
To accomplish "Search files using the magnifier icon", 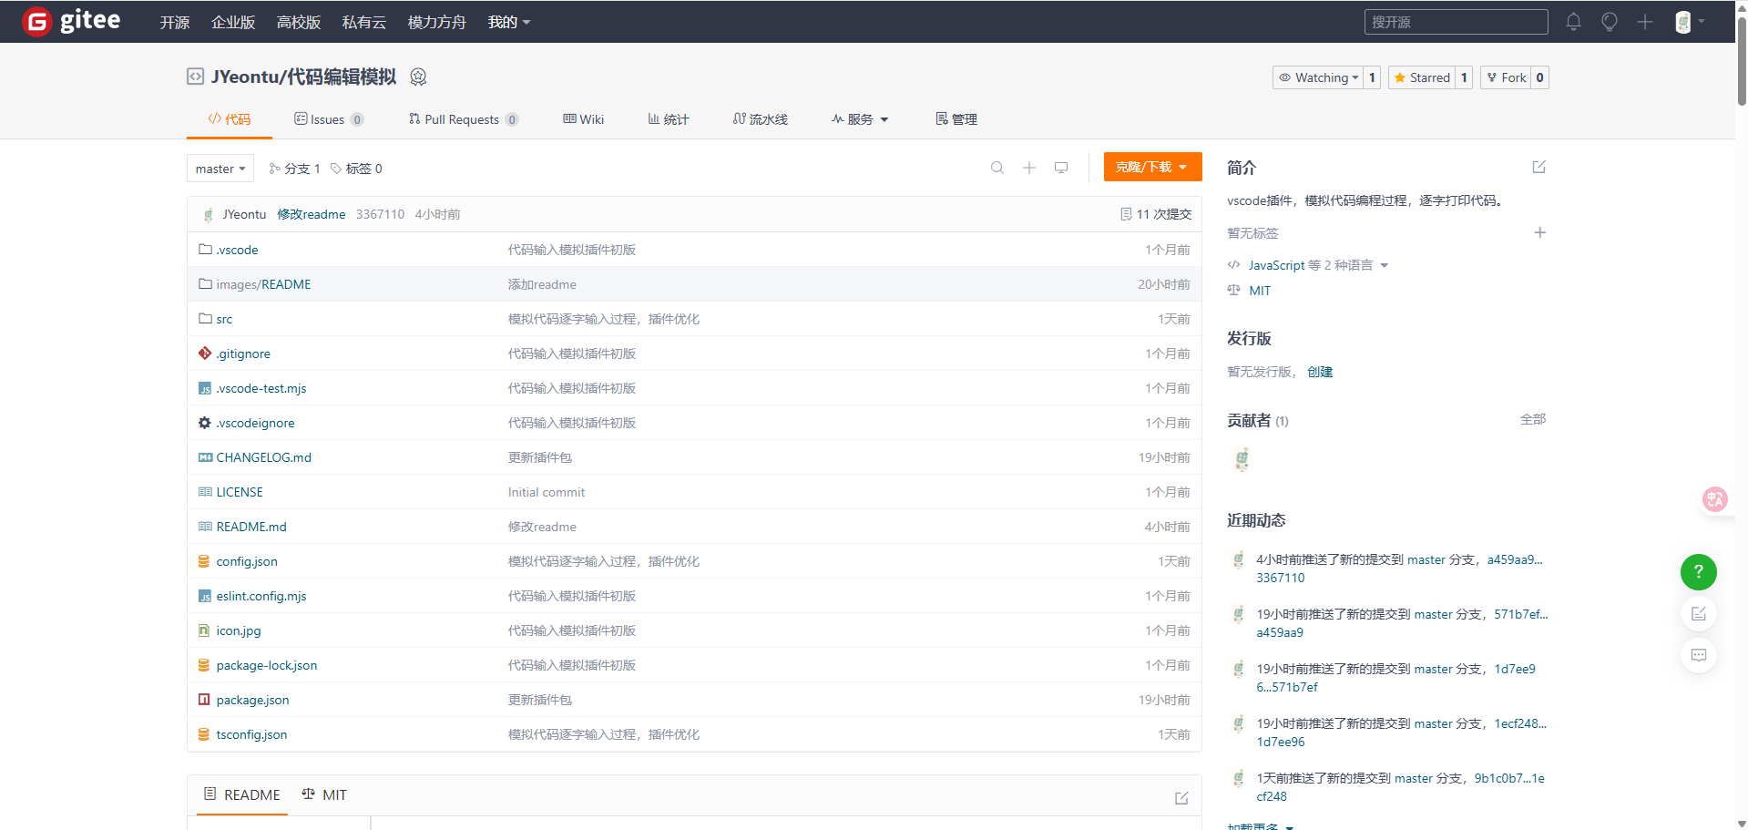I will coord(997,168).
